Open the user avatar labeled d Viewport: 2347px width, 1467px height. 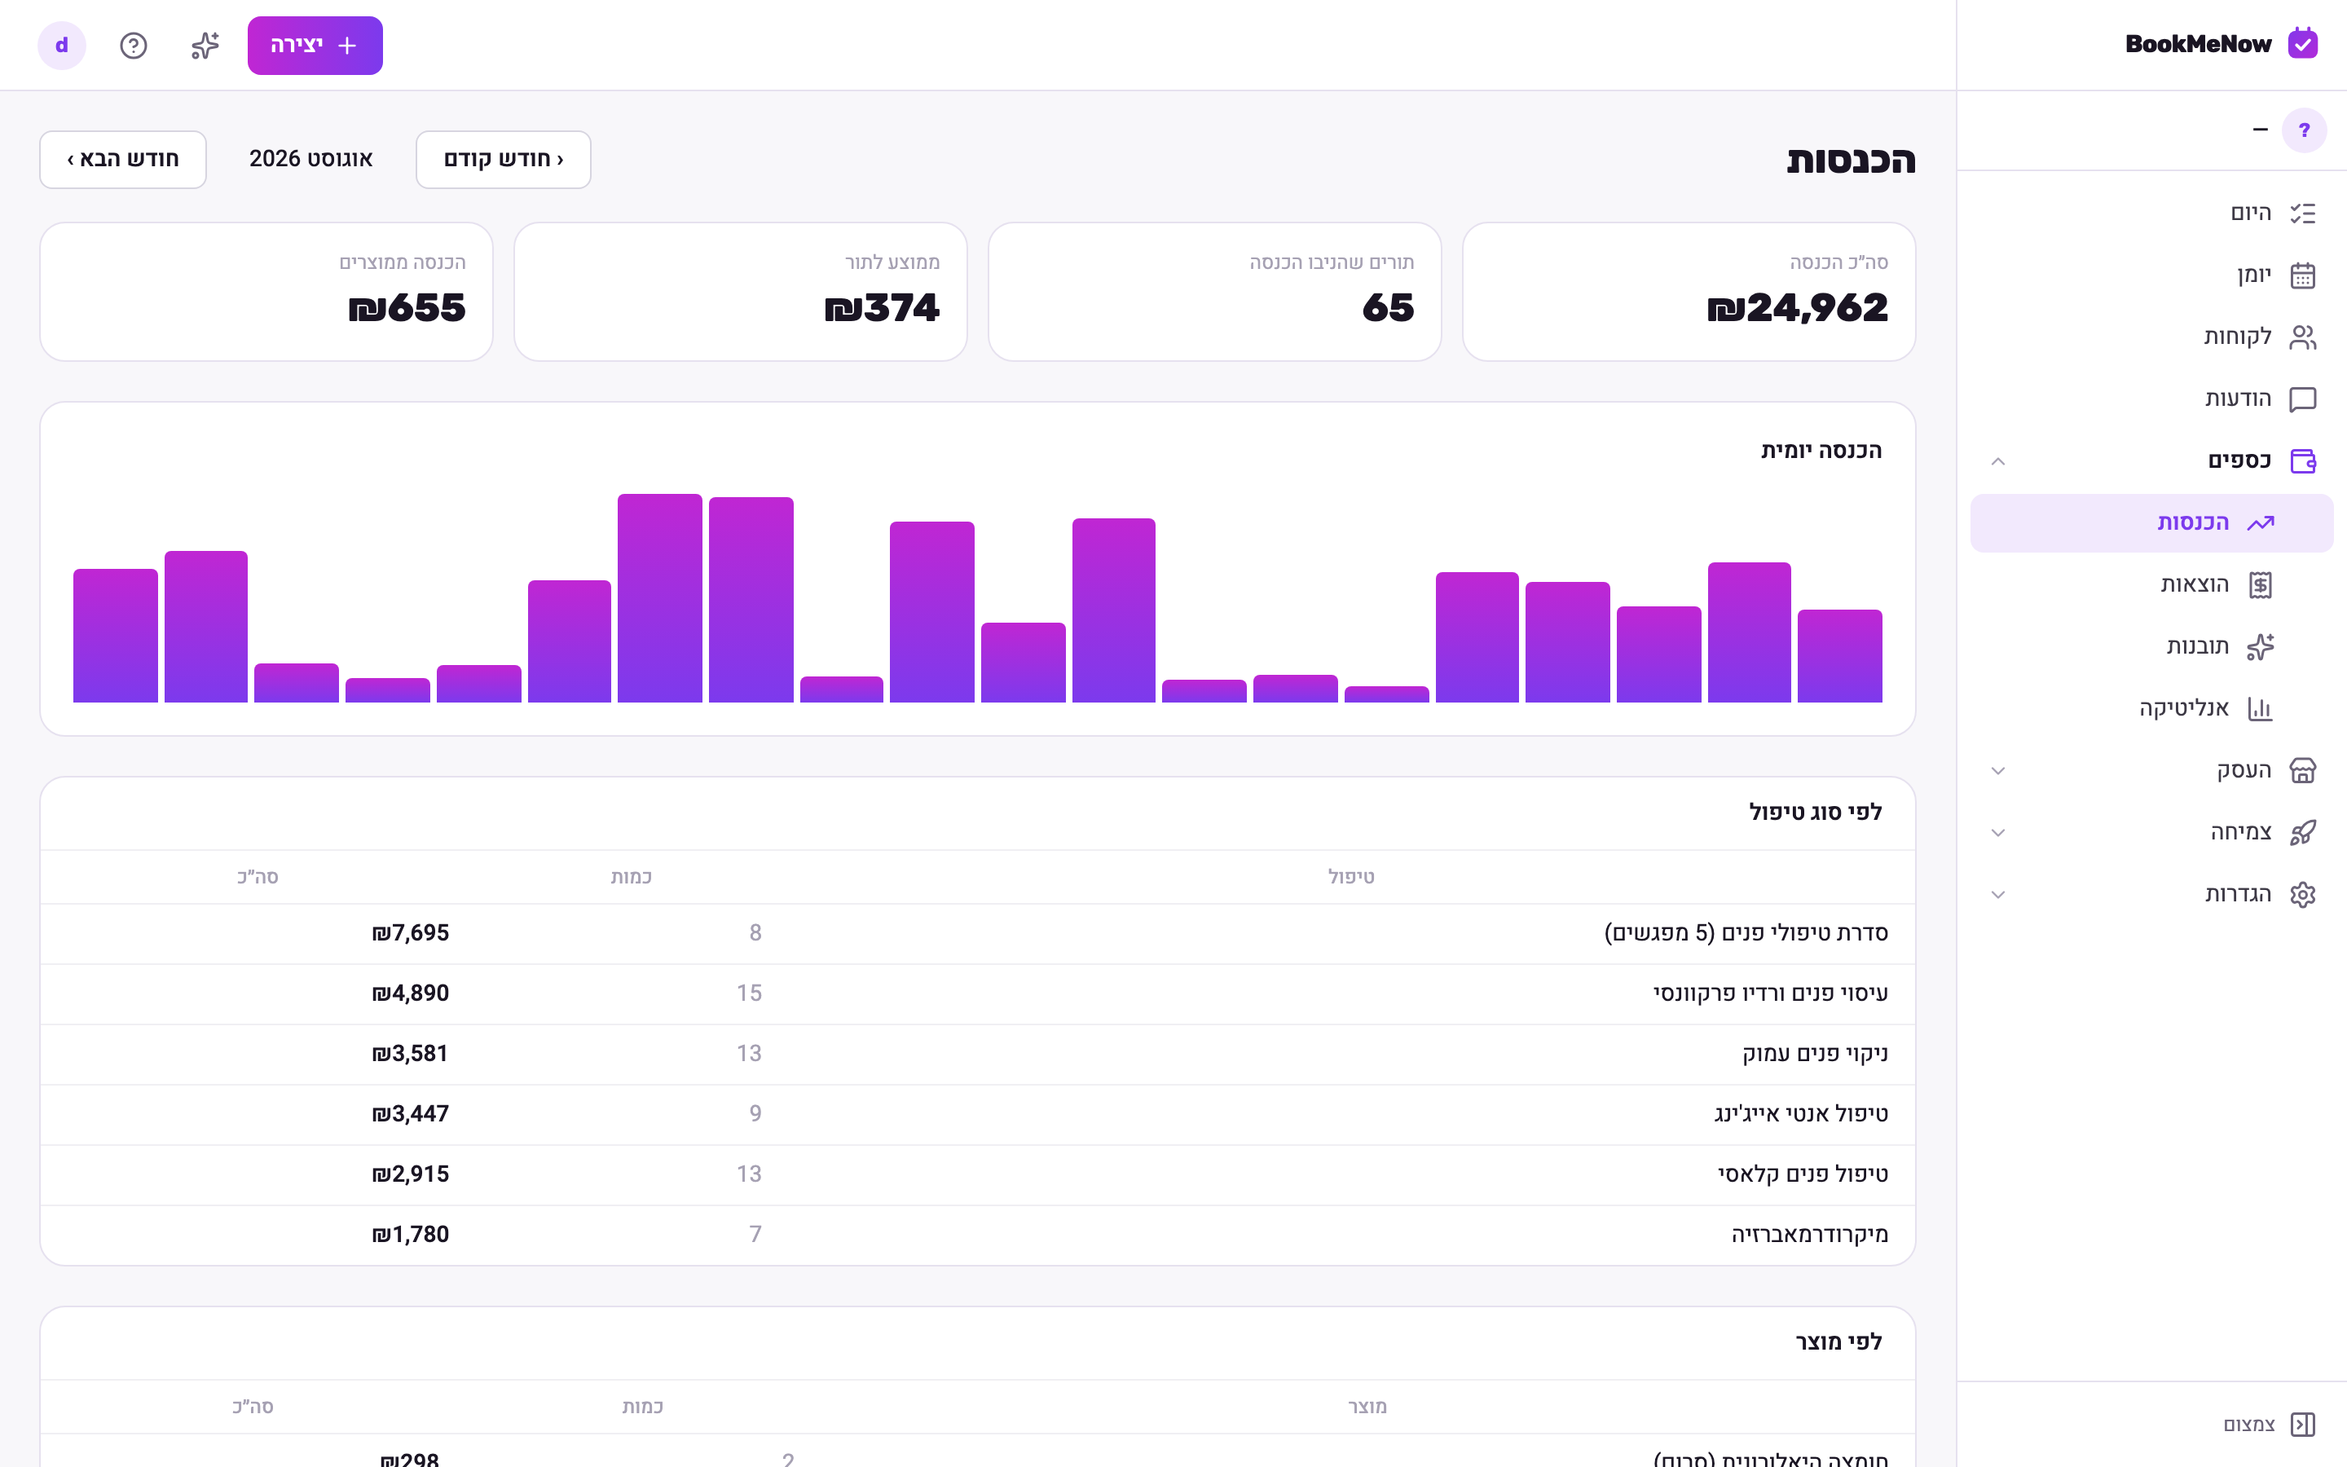(x=62, y=46)
